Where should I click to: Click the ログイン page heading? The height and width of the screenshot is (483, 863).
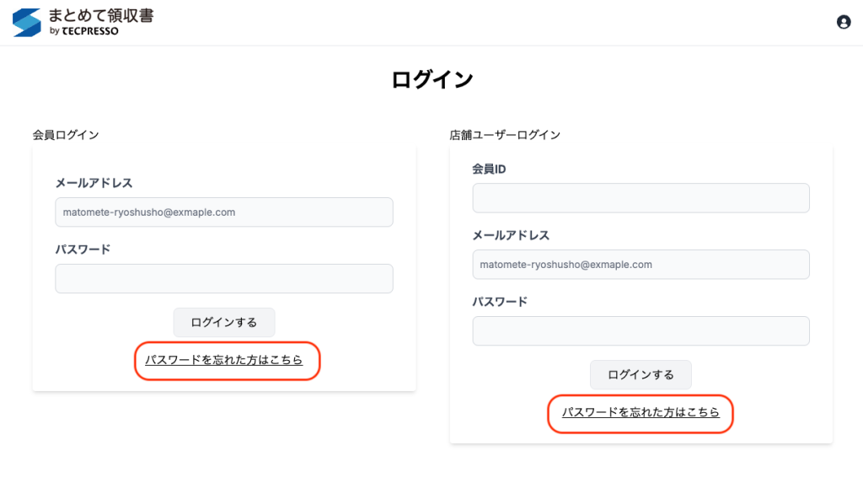pos(431,80)
